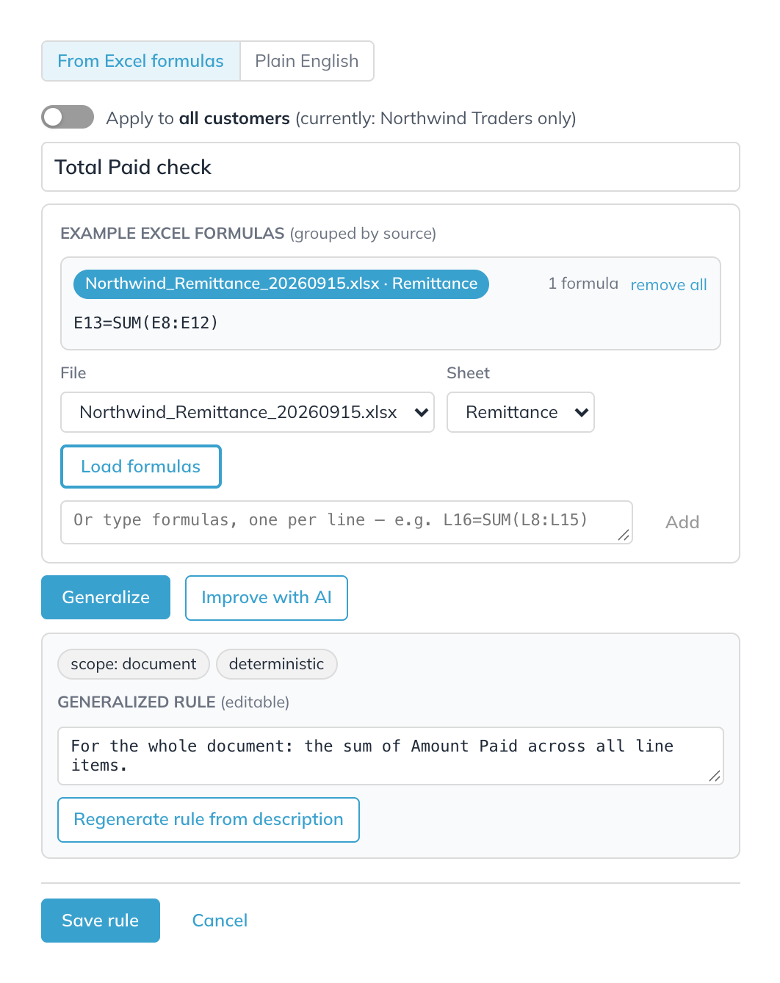Edit the Total Paid check name field
Screen dimensions: 780x983
click(x=391, y=167)
